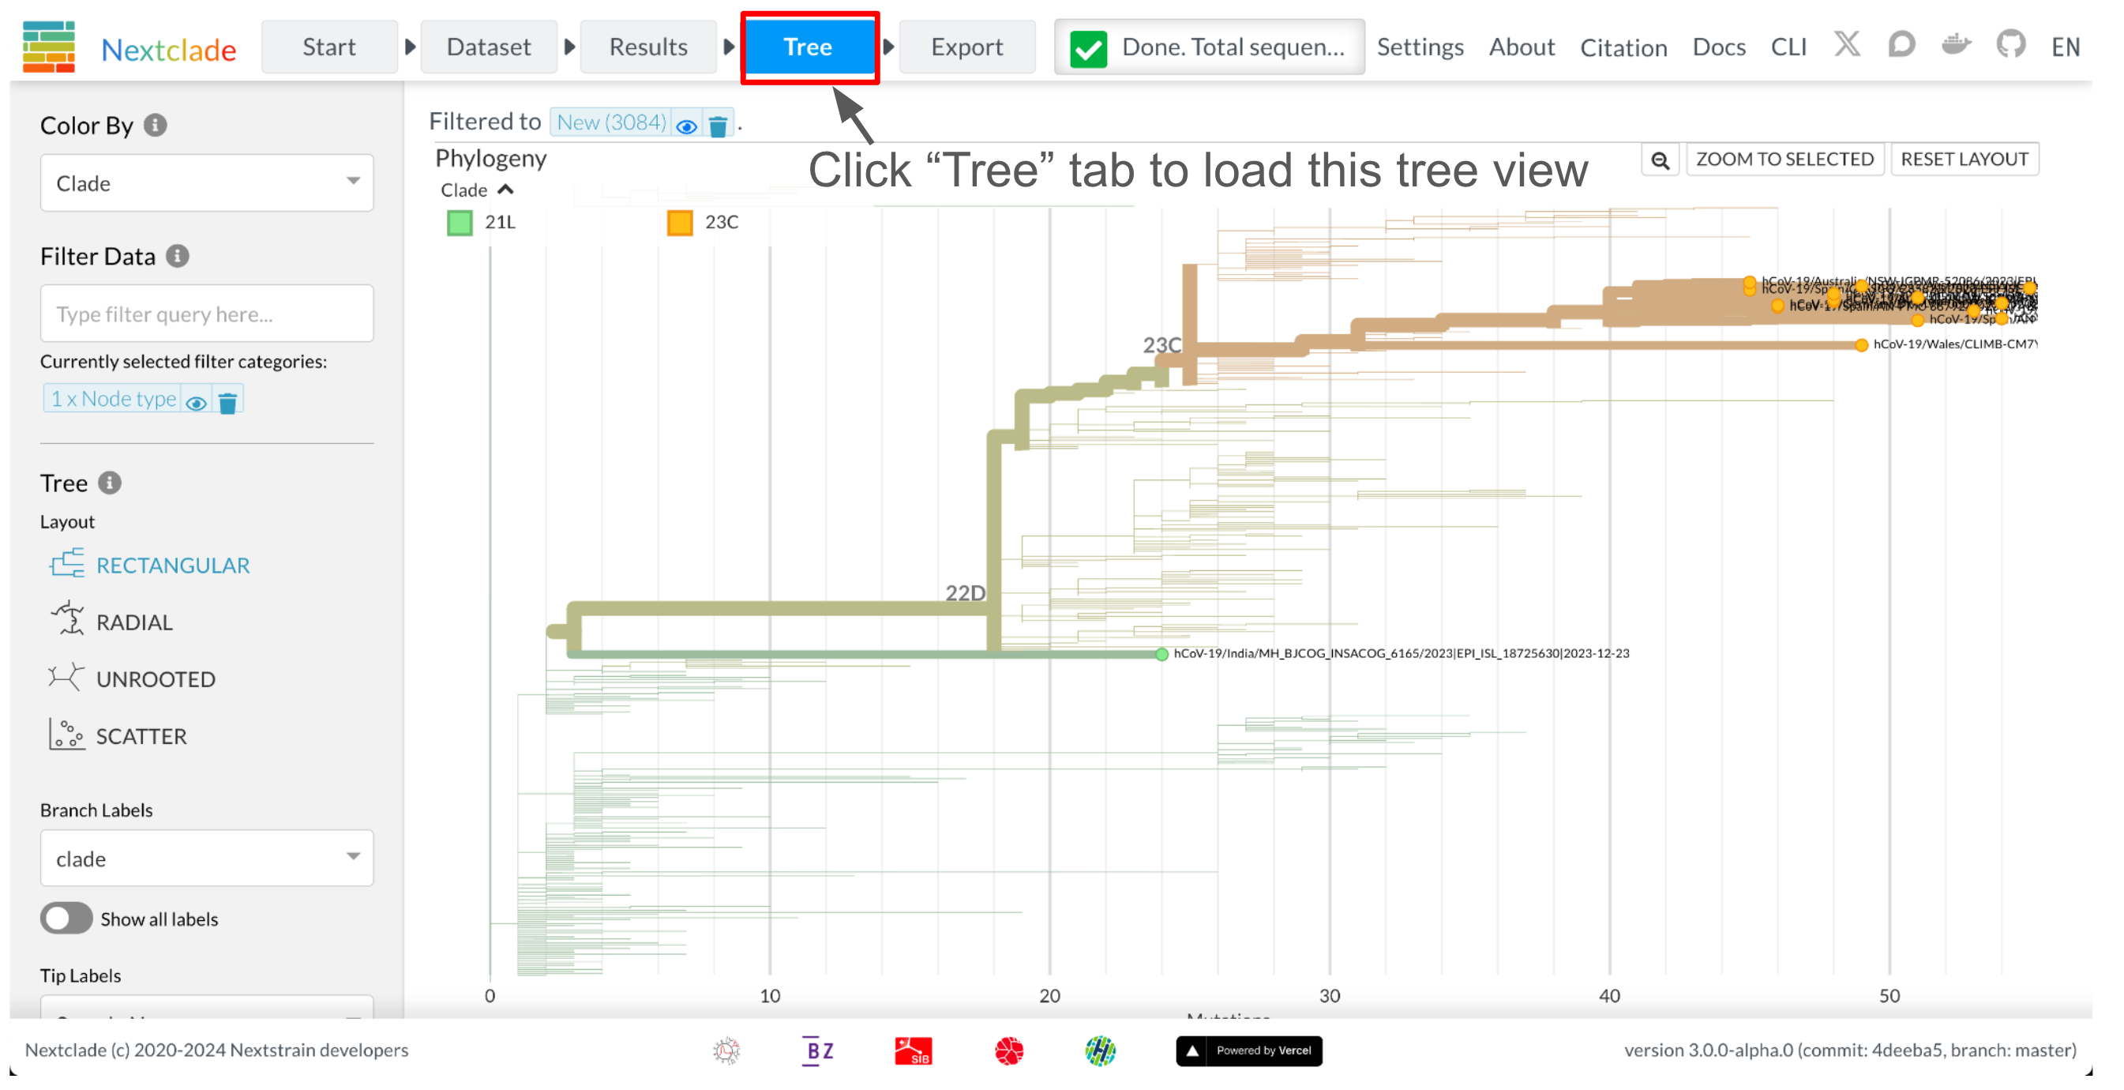2124x1090 pixels.
Task: Select the Wales CLIMB-CM7Y tip node
Action: coord(1861,344)
